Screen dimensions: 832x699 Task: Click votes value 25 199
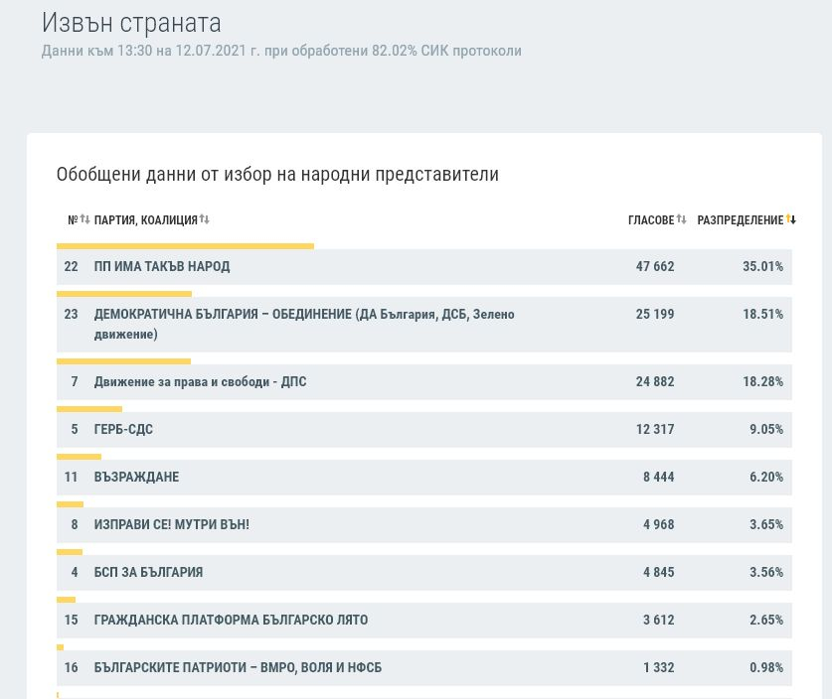655,315
